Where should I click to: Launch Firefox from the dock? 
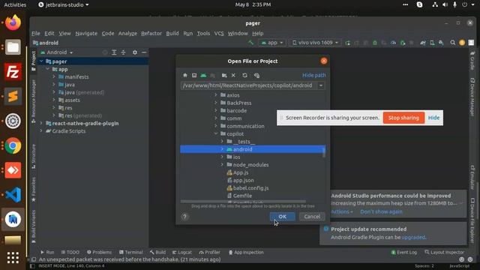point(13,22)
